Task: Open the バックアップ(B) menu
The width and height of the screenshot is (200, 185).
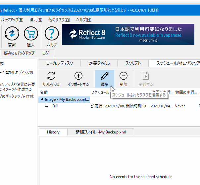Action: 12,20
